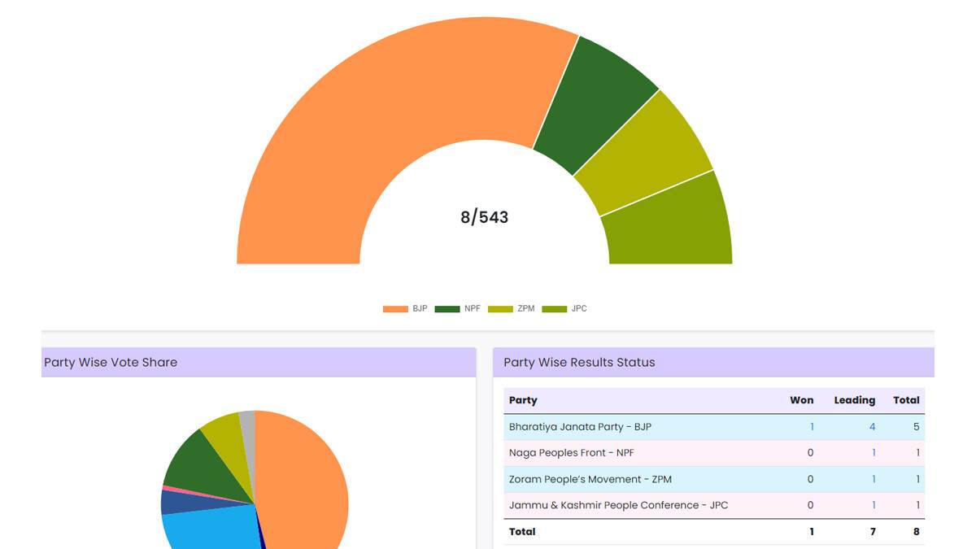Open BJP leading count link showing 4
The height and width of the screenshot is (549, 976).
coord(872,427)
